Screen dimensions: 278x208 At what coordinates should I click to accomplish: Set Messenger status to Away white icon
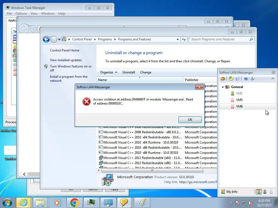271,192
